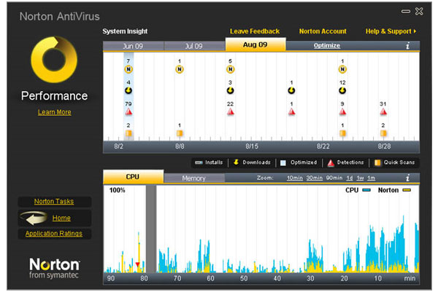438x292 pixels.
Task: Select the 90min zoom level
Action: pos(334,178)
